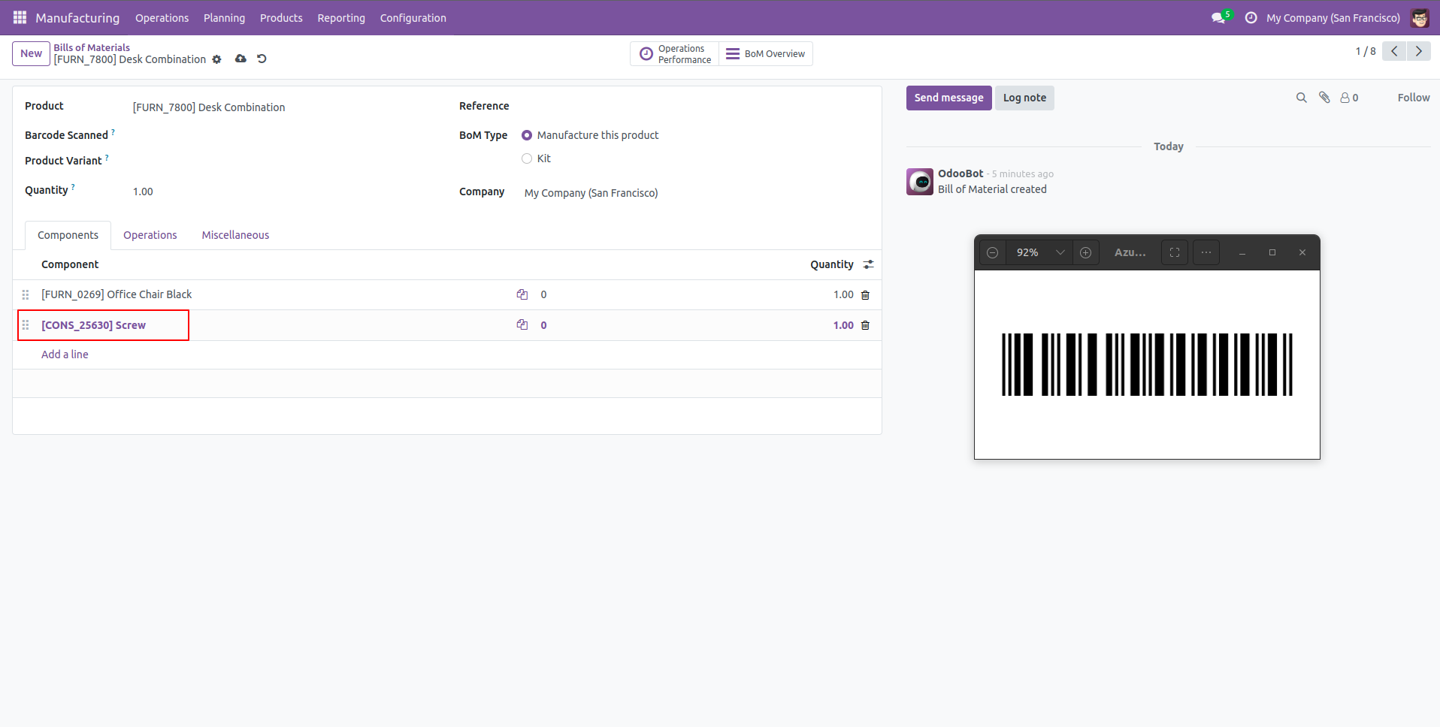Image resolution: width=1440 pixels, height=727 pixels.
Task: Grab the Office Chair Black row handle
Action: [26, 294]
